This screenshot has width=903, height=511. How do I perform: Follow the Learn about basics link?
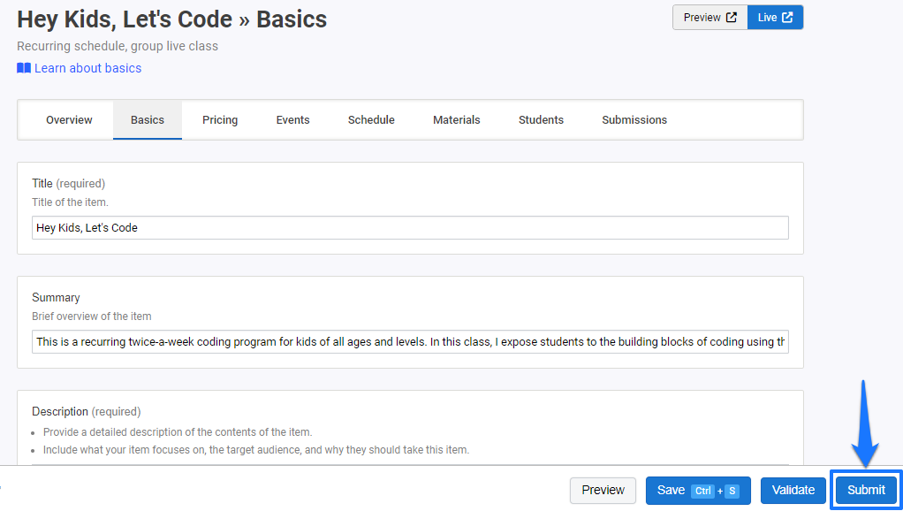(x=87, y=68)
